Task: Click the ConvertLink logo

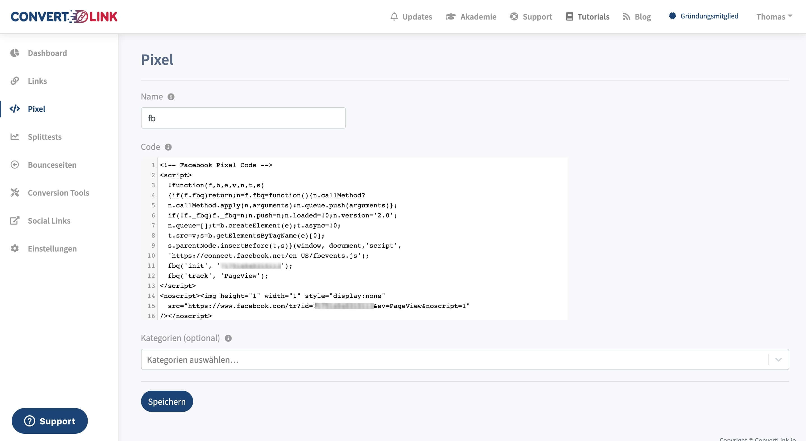Action: tap(64, 16)
